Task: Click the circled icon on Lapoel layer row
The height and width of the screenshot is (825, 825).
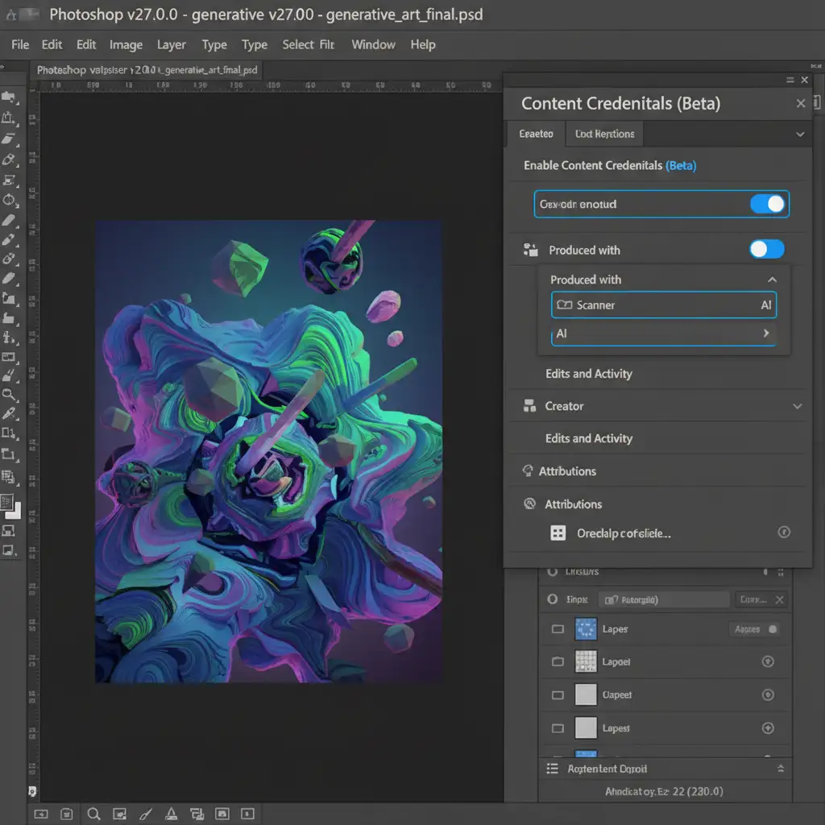Action: coord(768,661)
